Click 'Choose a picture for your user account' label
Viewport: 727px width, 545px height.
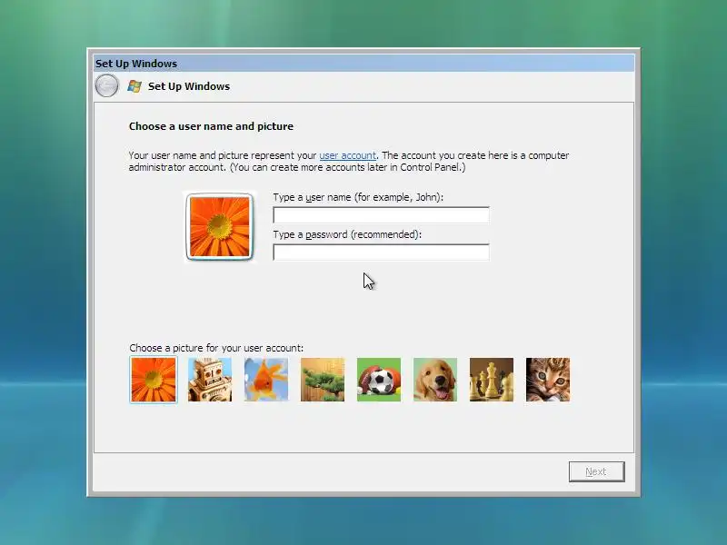[x=216, y=348]
